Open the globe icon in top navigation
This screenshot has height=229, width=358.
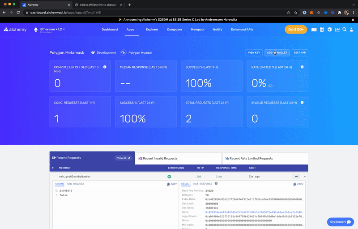coord(329,30)
